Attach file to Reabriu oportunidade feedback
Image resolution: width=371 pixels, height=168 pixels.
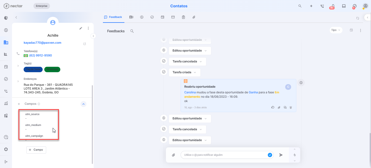pos(279,107)
